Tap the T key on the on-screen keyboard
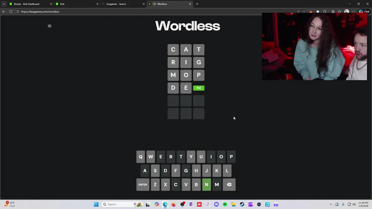The width and height of the screenshot is (372, 209). click(x=181, y=157)
